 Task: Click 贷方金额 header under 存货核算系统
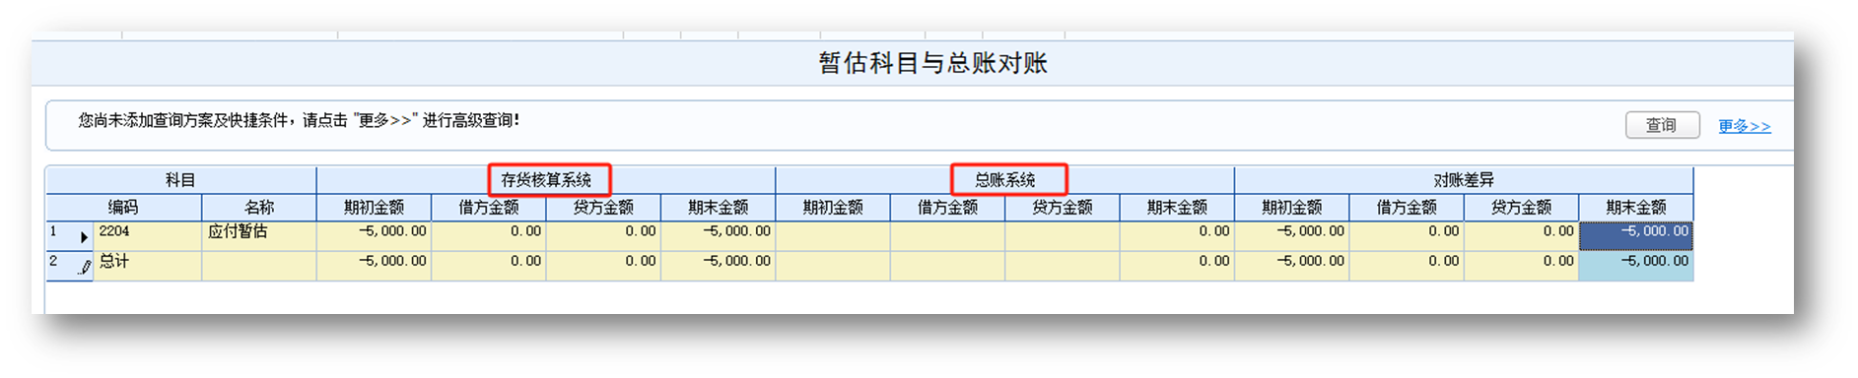tap(603, 208)
